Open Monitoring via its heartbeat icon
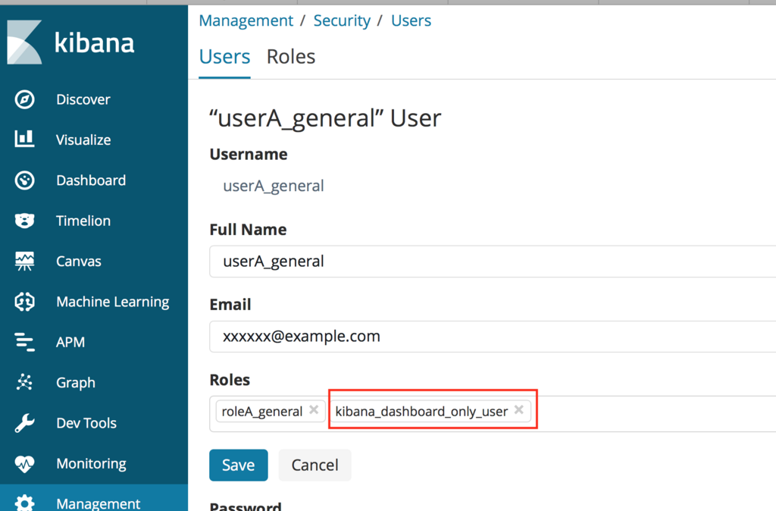The image size is (776, 511). pyautogui.click(x=24, y=463)
